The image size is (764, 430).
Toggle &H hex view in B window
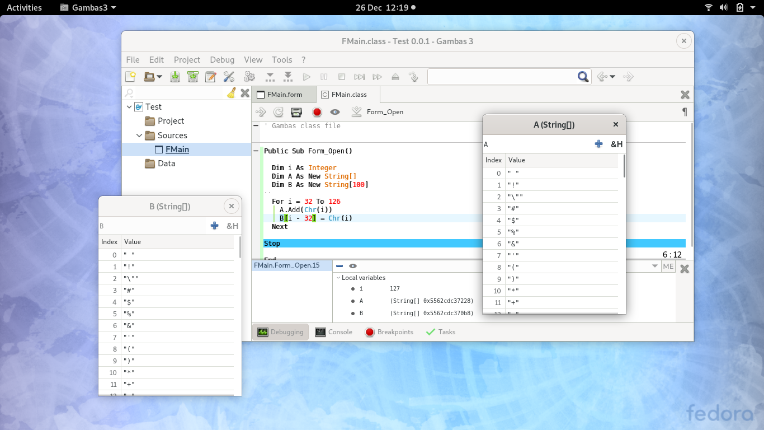[x=232, y=226]
